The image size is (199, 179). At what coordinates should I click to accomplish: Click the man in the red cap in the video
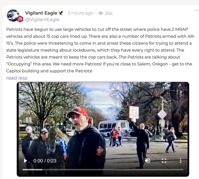click(86, 139)
